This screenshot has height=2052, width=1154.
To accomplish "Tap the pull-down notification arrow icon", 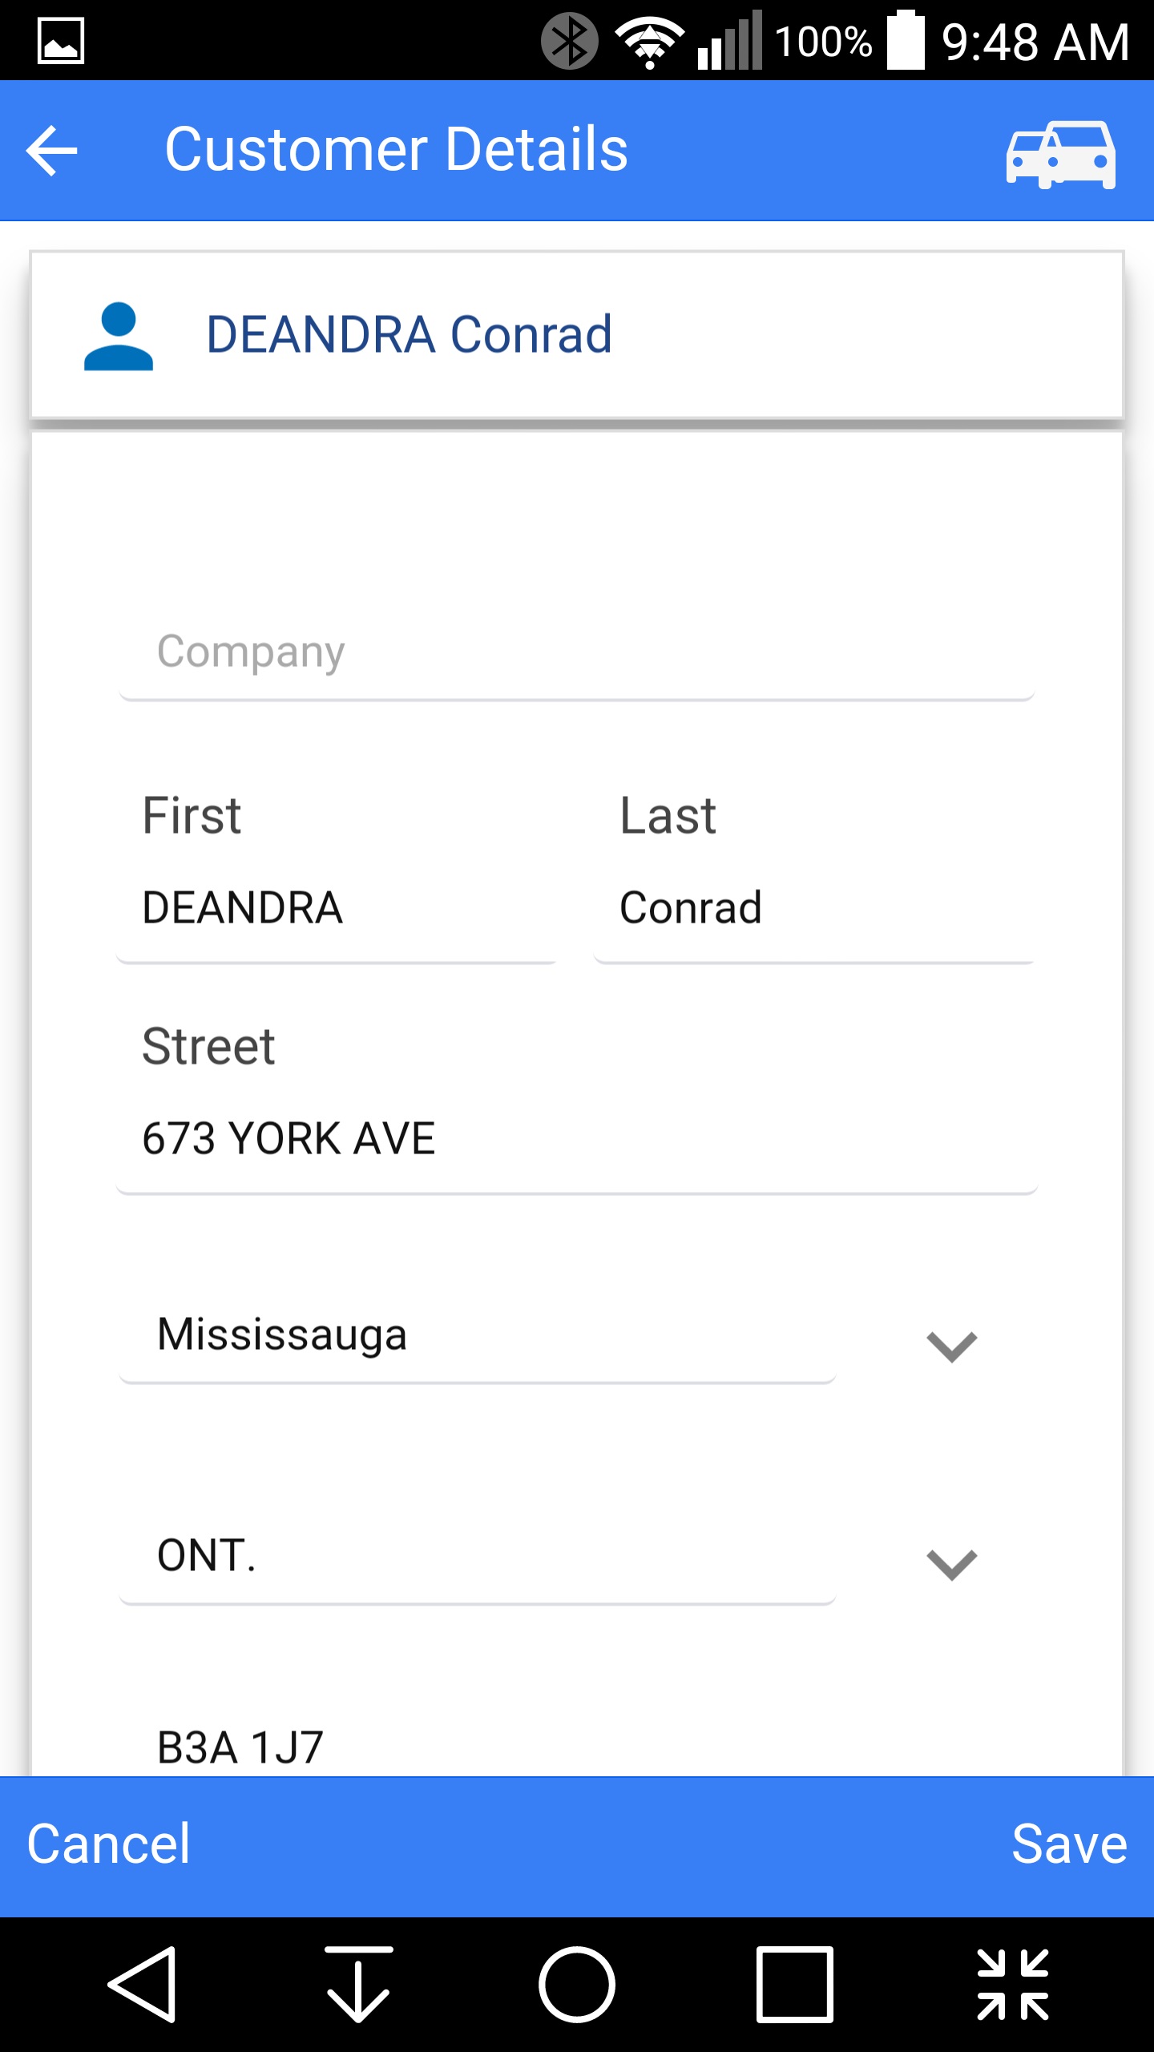I will click(358, 1984).
